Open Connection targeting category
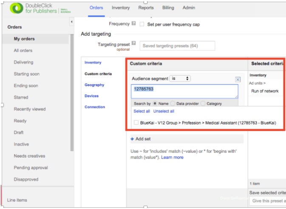The image size is (286, 209). coord(95,107)
